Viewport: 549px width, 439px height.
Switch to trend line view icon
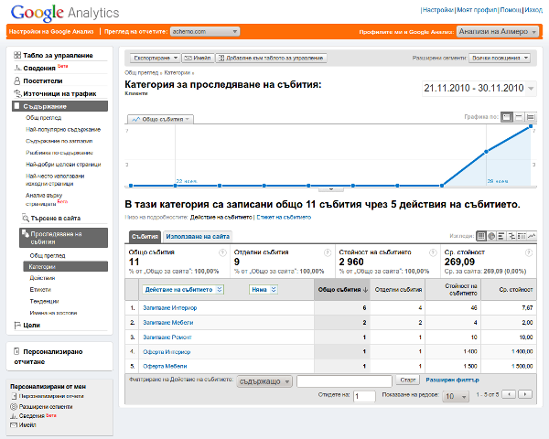click(532, 236)
